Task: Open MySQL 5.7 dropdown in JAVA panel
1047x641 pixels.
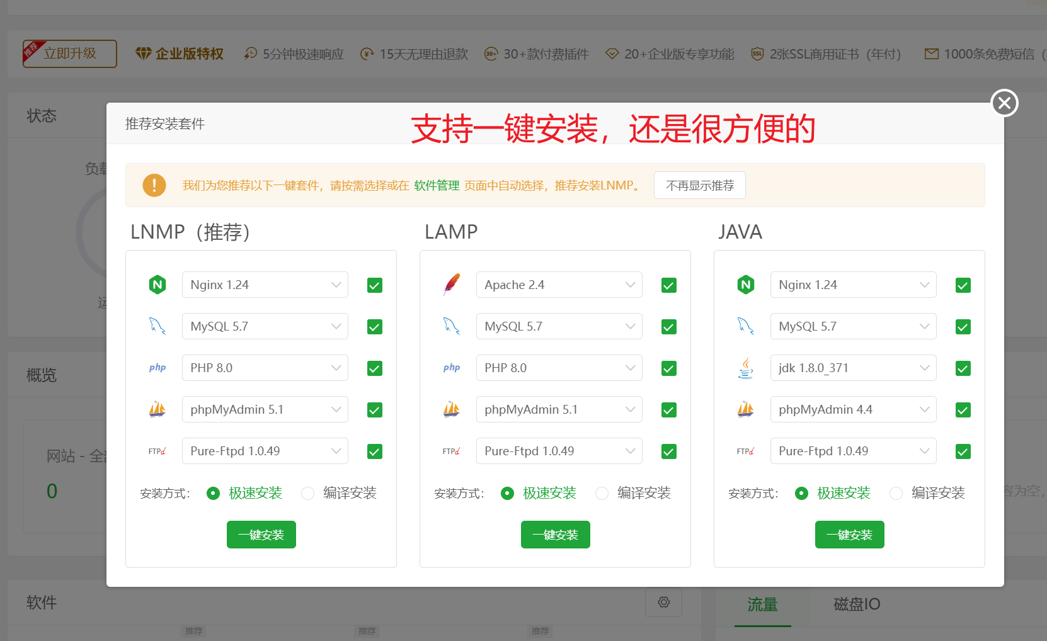Action: point(854,326)
